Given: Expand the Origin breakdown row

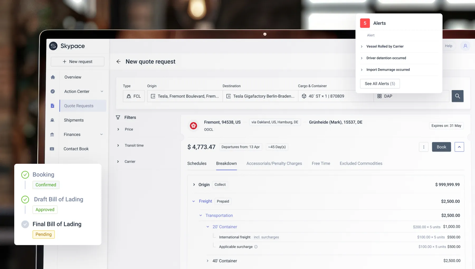Looking at the screenshot, I should point(194,185).
